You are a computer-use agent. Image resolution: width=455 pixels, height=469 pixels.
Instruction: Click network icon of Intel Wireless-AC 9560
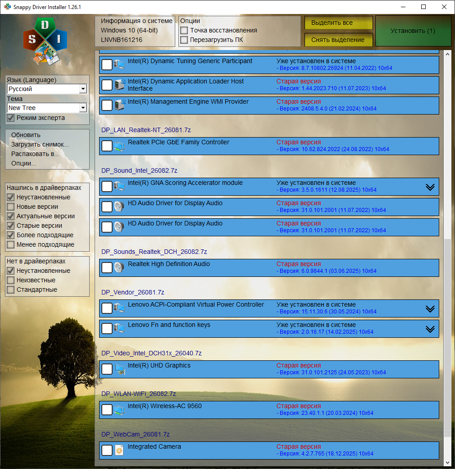click(119, 409)
